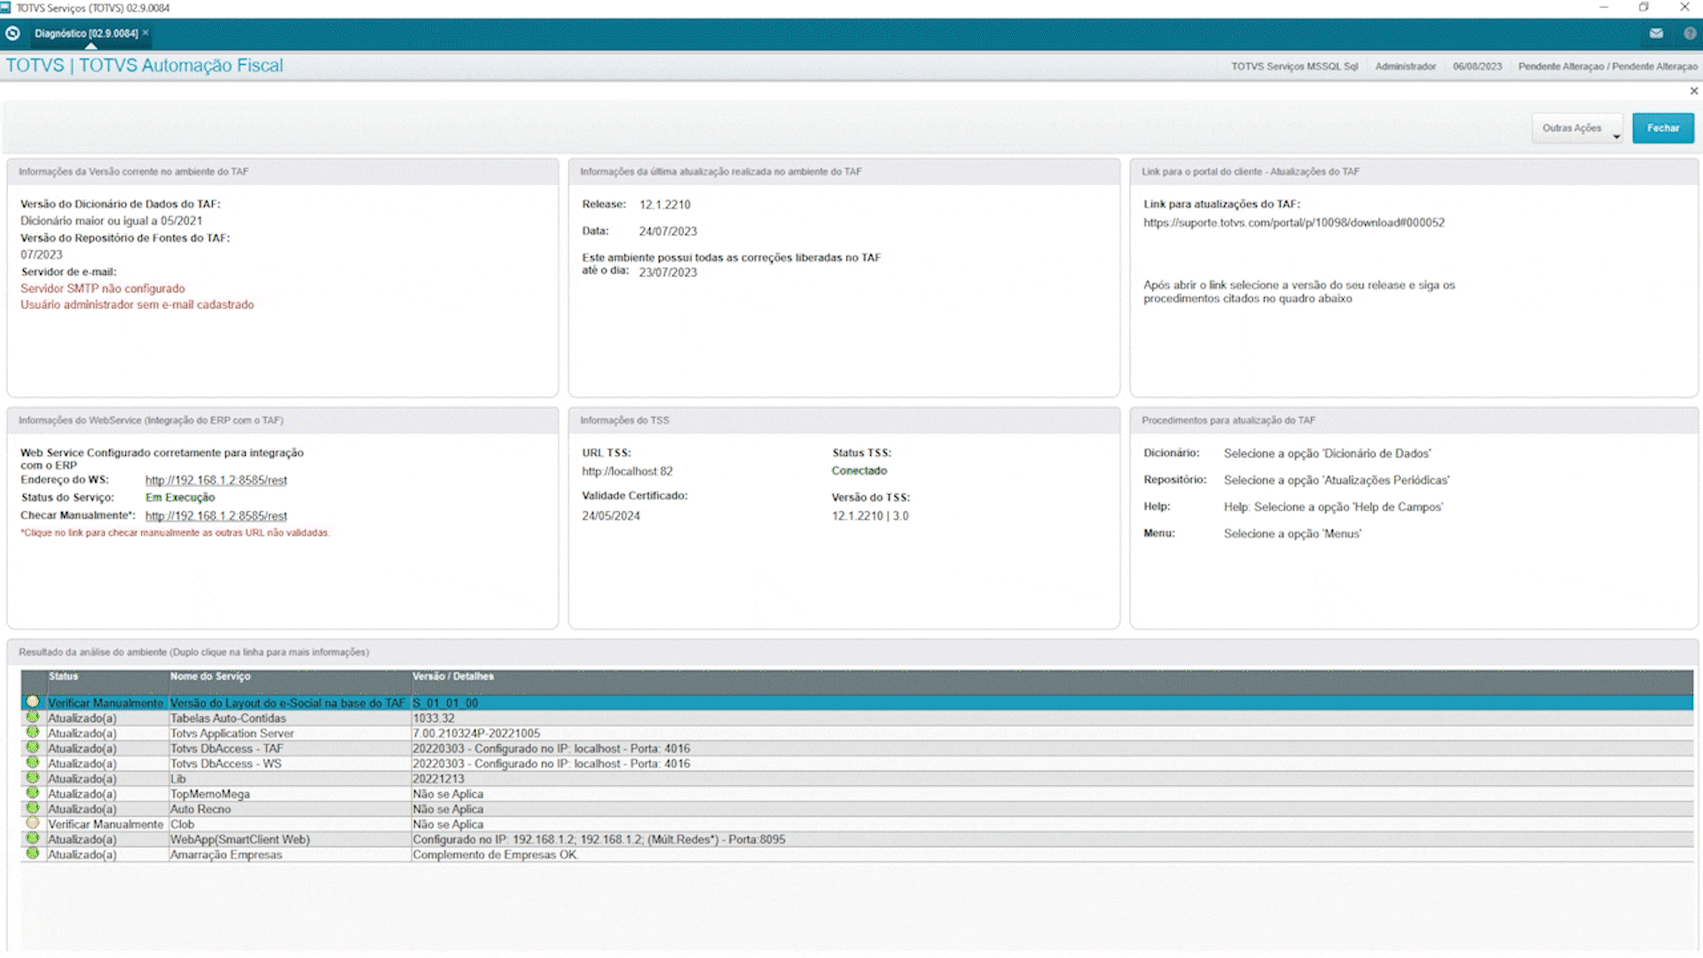Click green status icon for Amarração Empresas
Viewport: 1703px width, 958px height.
(33, 853)
